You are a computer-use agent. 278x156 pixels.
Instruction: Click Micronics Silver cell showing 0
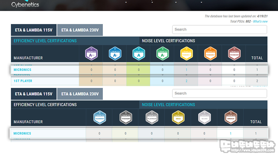(204, 133)
